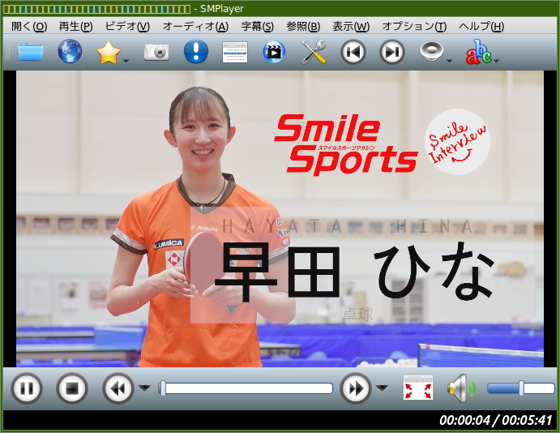Open preferences with the wrench and screwdriver icon
The width and height of the screenshot is (560, 433).
[x=313, y=52]
